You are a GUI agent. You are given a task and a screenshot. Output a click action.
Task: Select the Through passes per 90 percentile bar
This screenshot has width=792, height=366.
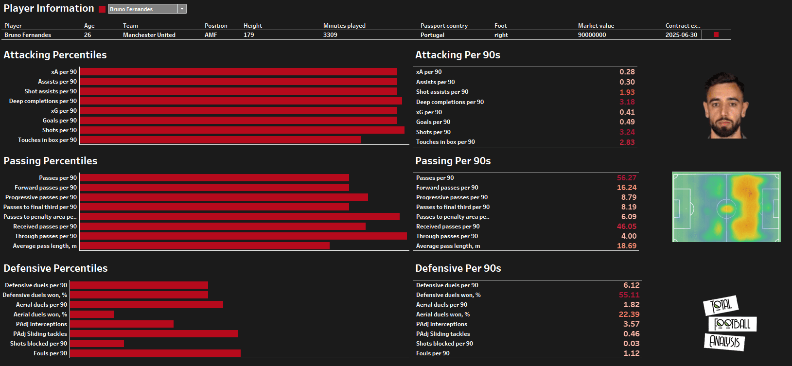pyautogui.click(x=243, y=236)
